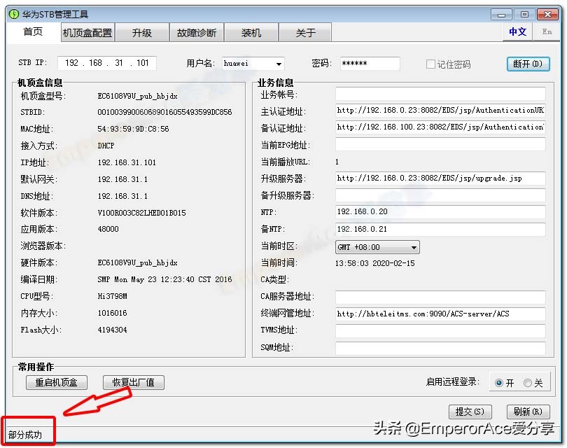Enable the 记住密码 remember password checkbox
The image size is (567, 448).
432,64
